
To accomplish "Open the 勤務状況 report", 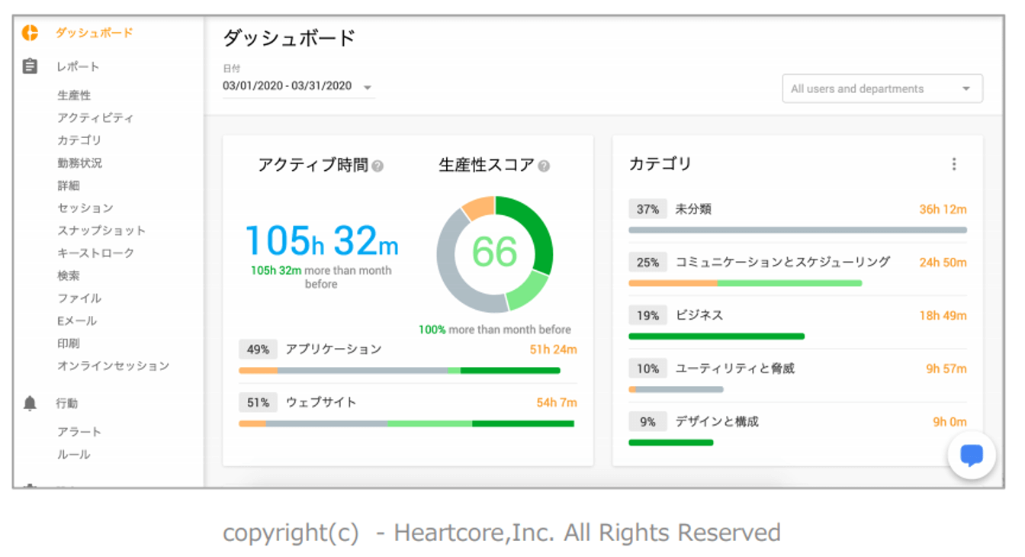I will coord(79,163).
